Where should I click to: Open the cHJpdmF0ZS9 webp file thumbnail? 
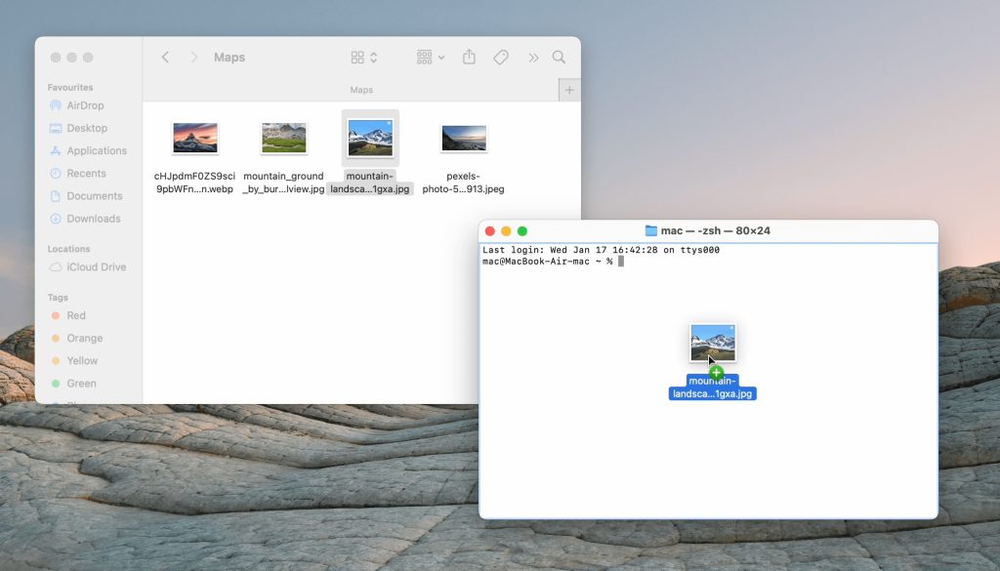click(194, 137)
